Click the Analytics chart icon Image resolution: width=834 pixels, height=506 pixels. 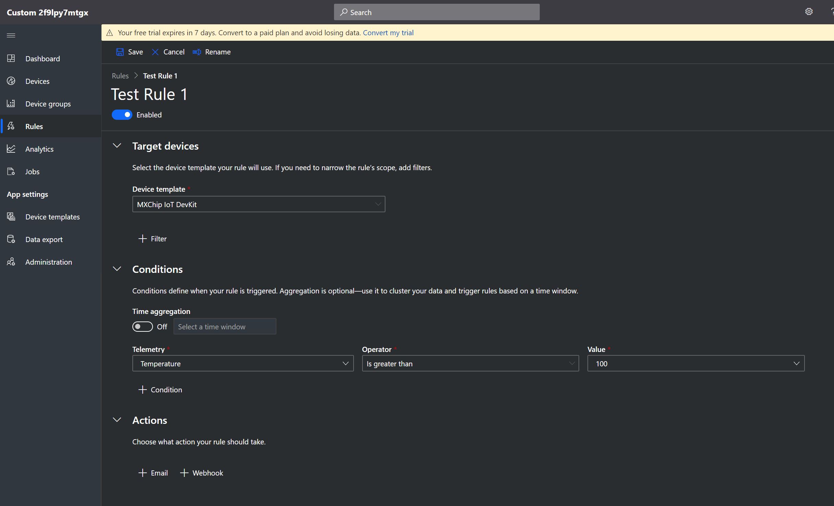(11, 149)
